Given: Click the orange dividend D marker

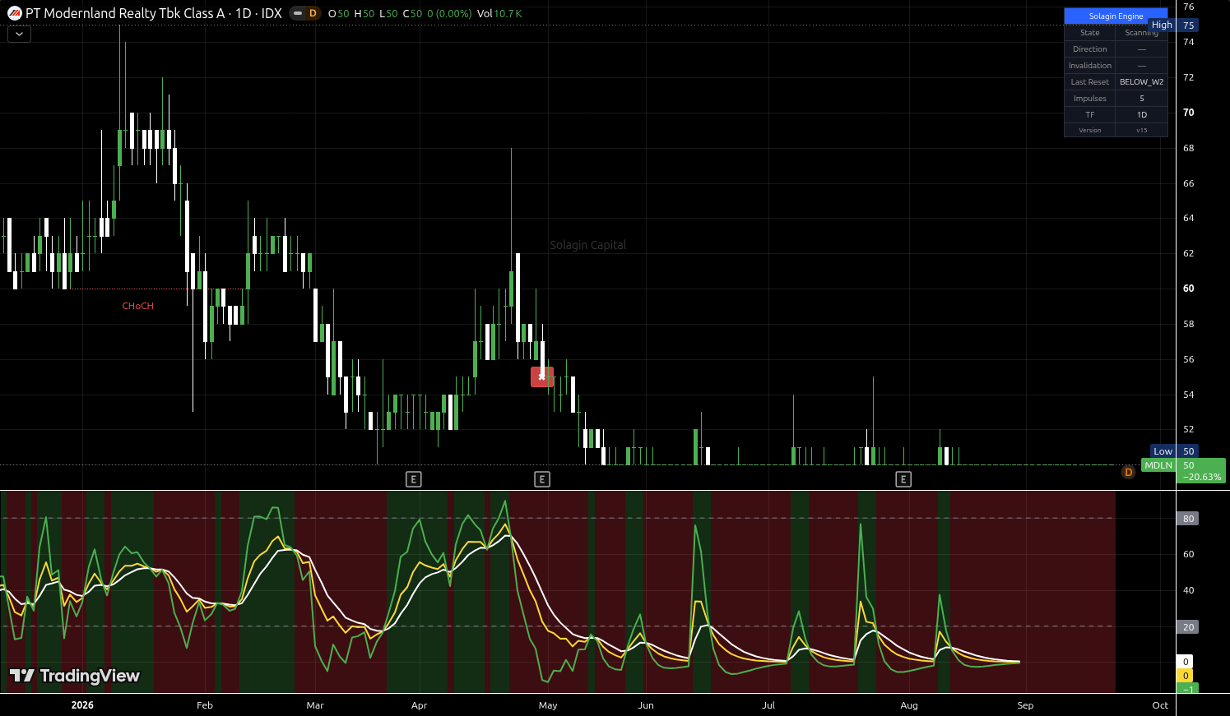Looking at the screenshot, I should pyautogui.click(x=1128, y=472).
